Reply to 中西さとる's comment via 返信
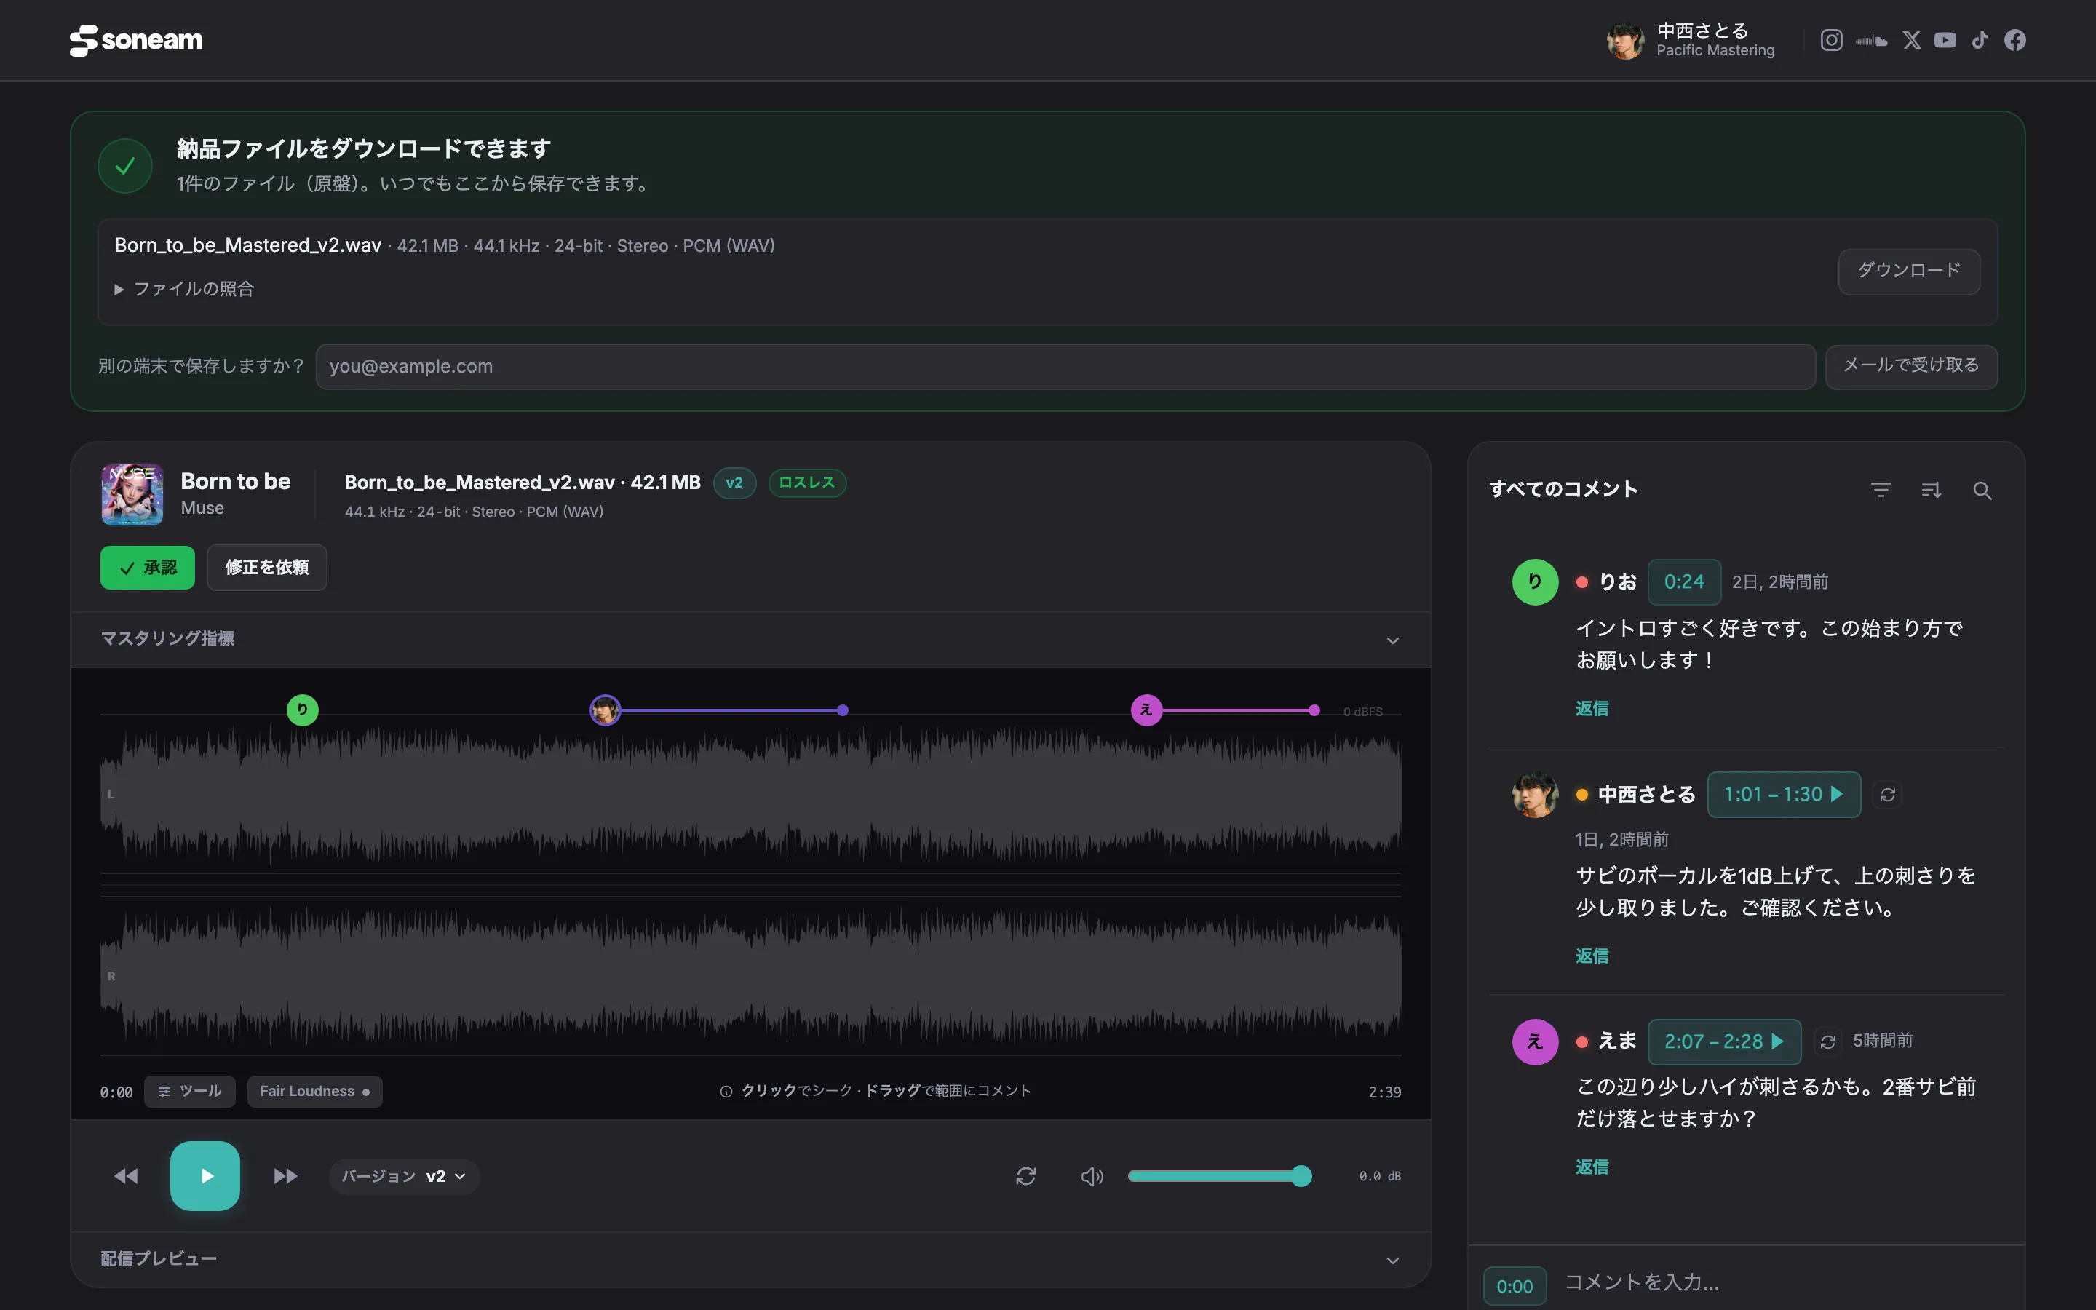The height and width of the screenshot is (1310, 2096). click(x=1591, y=956)
